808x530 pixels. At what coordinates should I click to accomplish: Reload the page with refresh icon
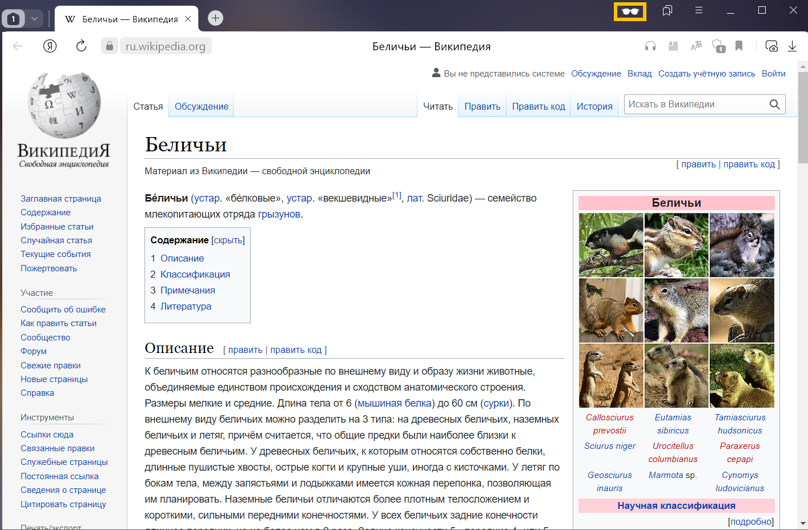pos(81,46)
